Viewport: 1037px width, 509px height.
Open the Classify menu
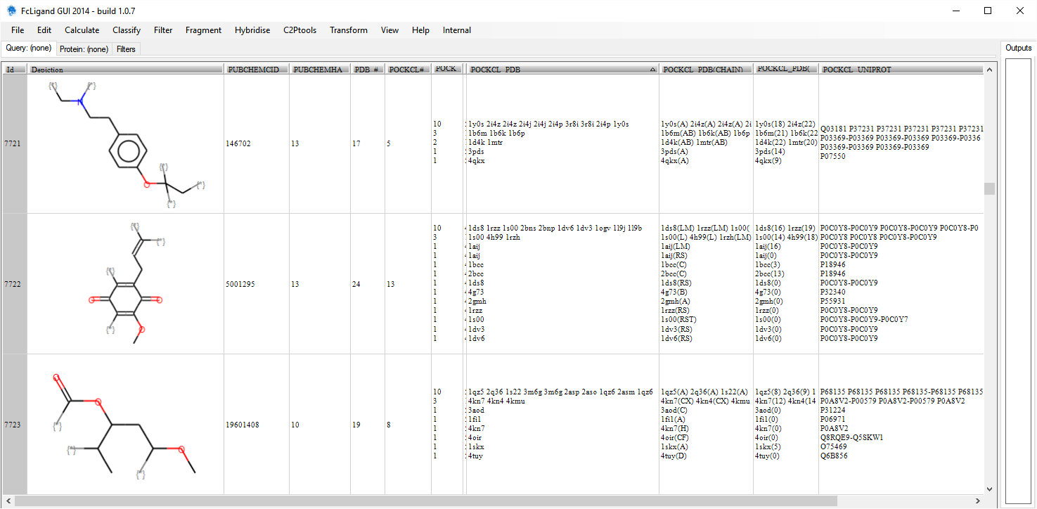[127, 30]
